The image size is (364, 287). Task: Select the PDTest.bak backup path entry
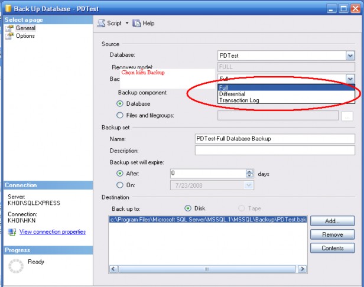click(208, 220)
